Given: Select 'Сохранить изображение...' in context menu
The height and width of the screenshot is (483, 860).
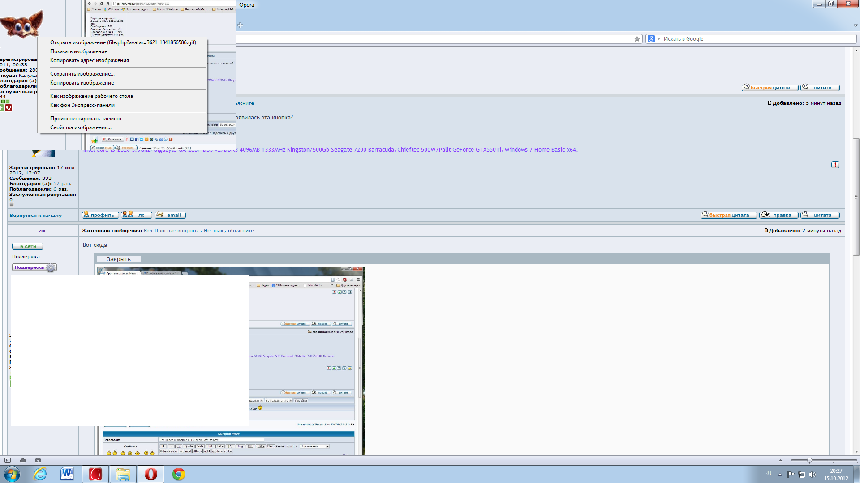Looking at the screenshot, I should click(x=82, y=74).
